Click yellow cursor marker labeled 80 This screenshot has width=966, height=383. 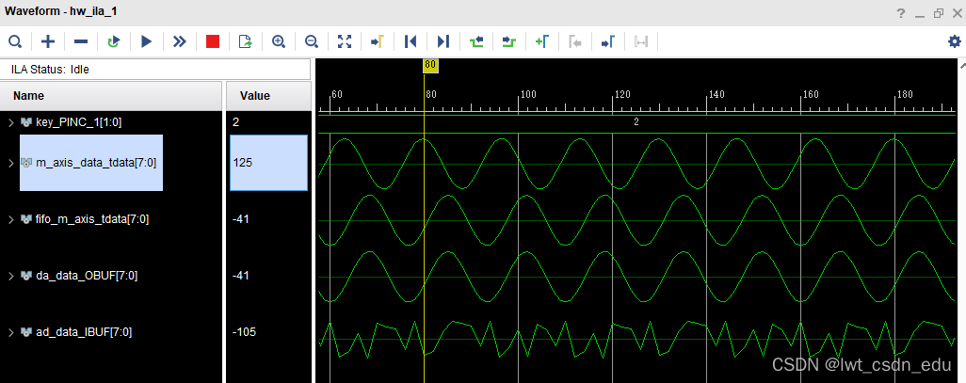(430, 65)
